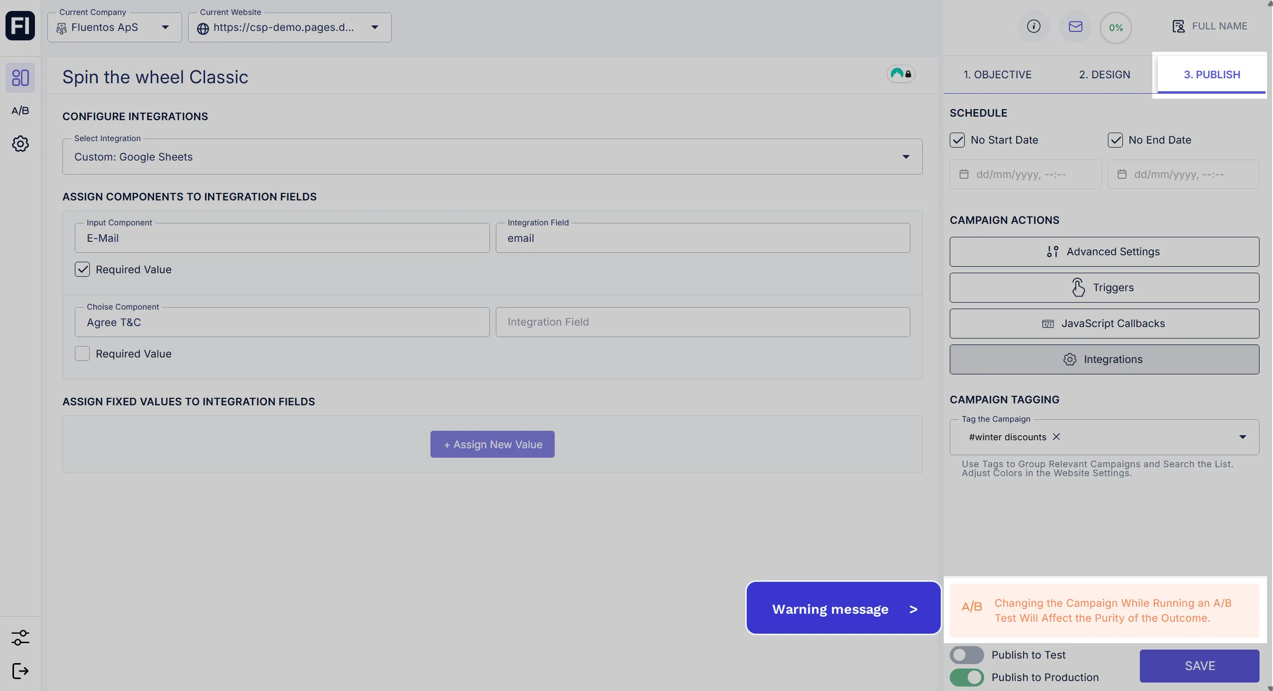Expand the Select Integration dropdown
Screen dimensions: 1273x691
point(906,157)
